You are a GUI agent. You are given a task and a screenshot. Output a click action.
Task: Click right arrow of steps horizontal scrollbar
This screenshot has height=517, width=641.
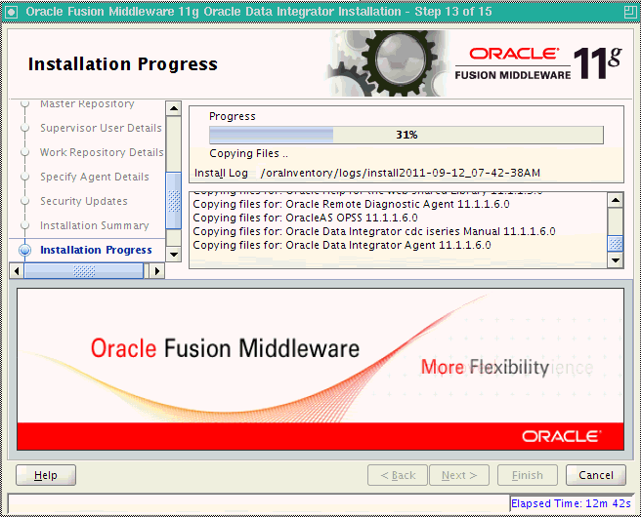(157, 271)
